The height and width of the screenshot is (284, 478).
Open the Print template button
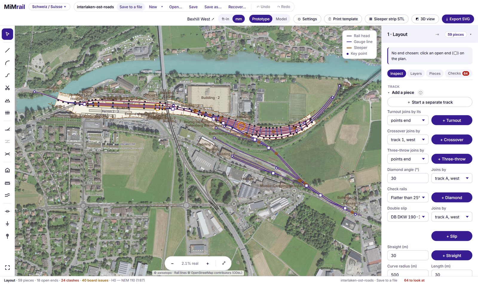[343, 19]
